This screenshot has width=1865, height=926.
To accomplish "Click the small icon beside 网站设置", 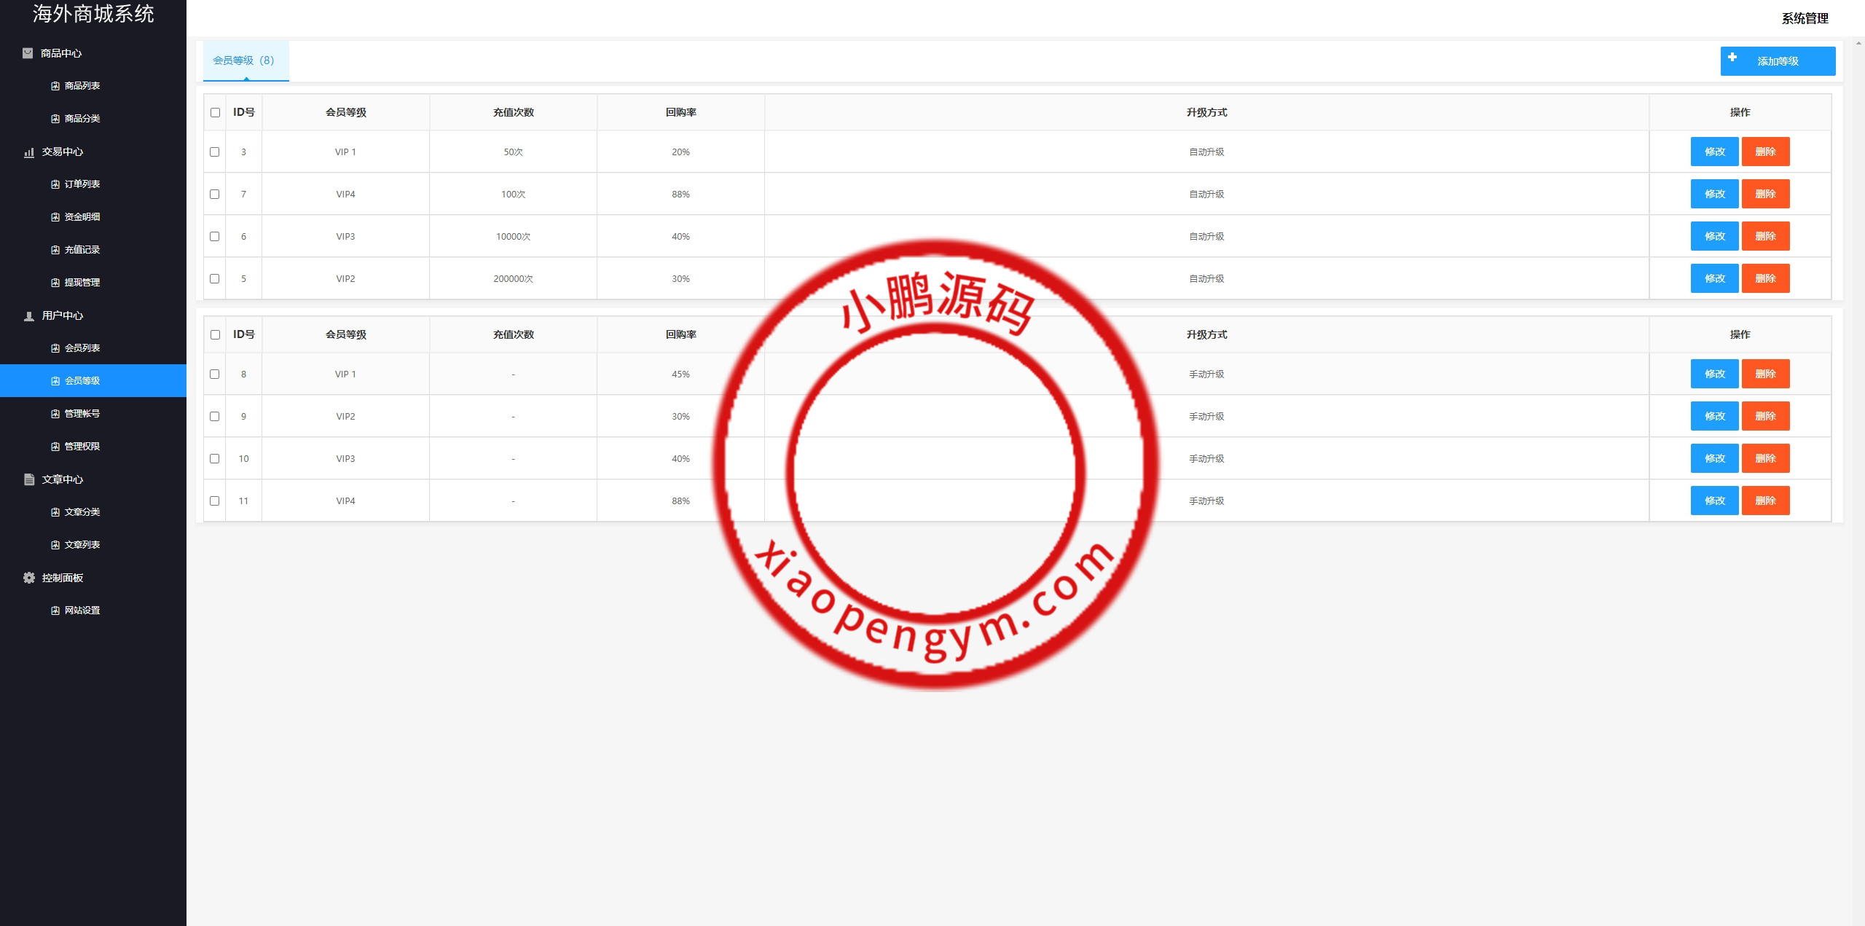I will tap(54, 610).
